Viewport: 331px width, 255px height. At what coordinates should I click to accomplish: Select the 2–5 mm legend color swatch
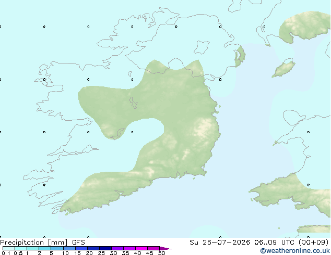(x=45, y=248)
